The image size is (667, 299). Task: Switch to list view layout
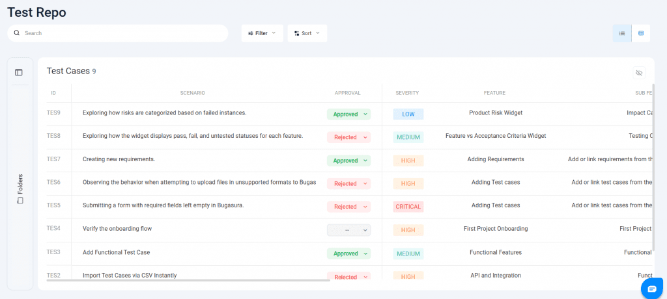pos(622,33)
